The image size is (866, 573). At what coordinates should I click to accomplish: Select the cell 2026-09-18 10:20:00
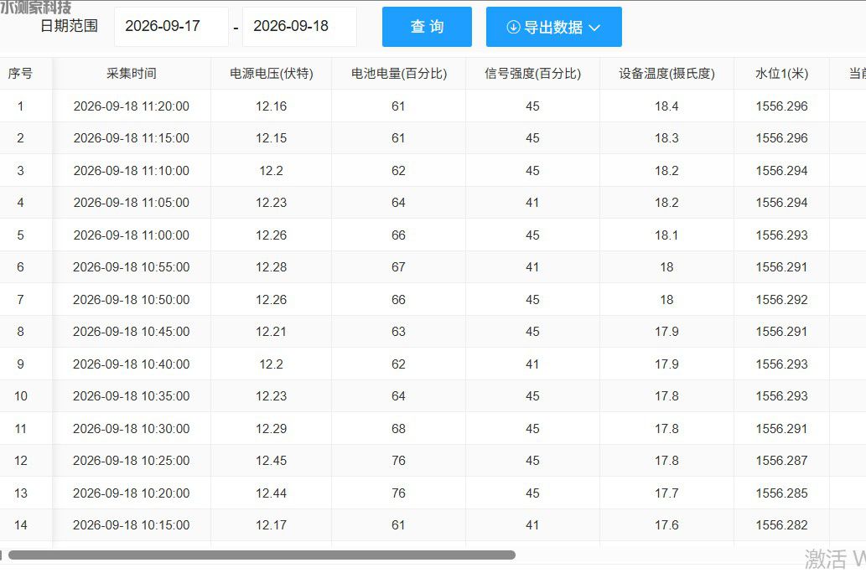coord(132,493)
